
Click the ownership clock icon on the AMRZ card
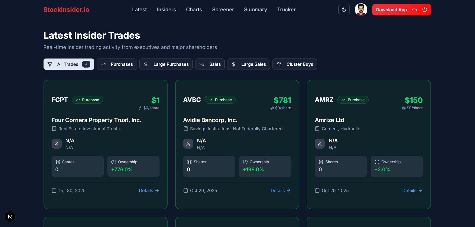(377, 162)
